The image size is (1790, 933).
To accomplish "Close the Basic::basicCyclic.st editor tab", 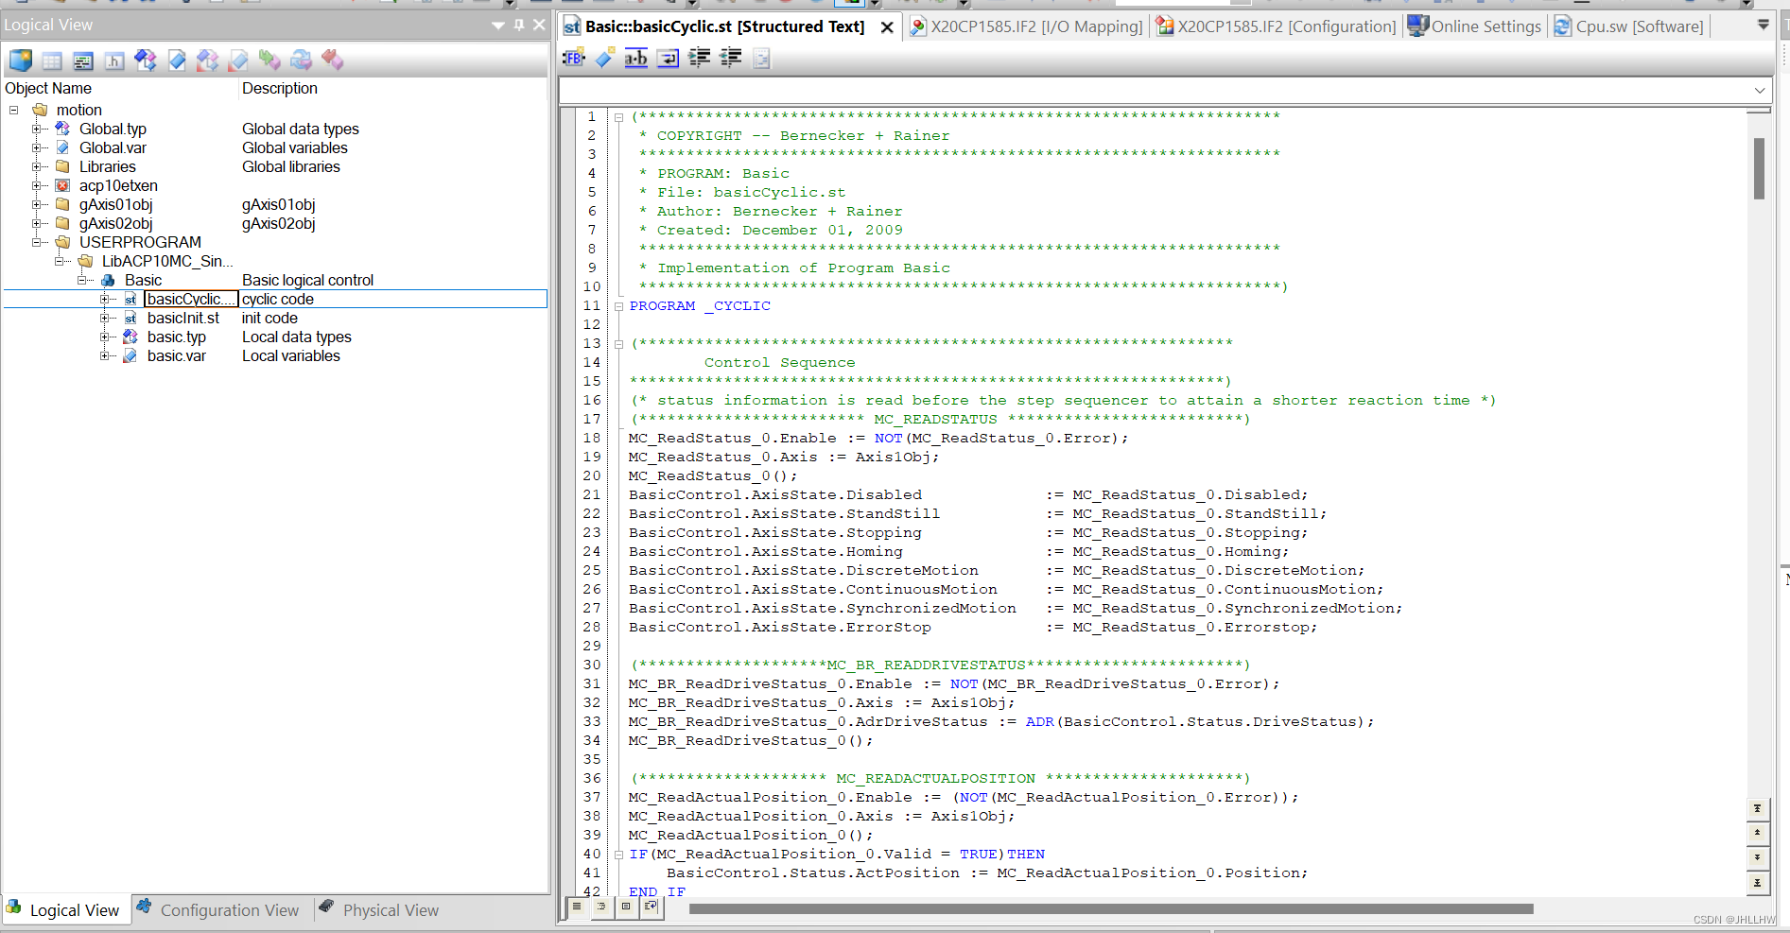I will tap(887, 27).
